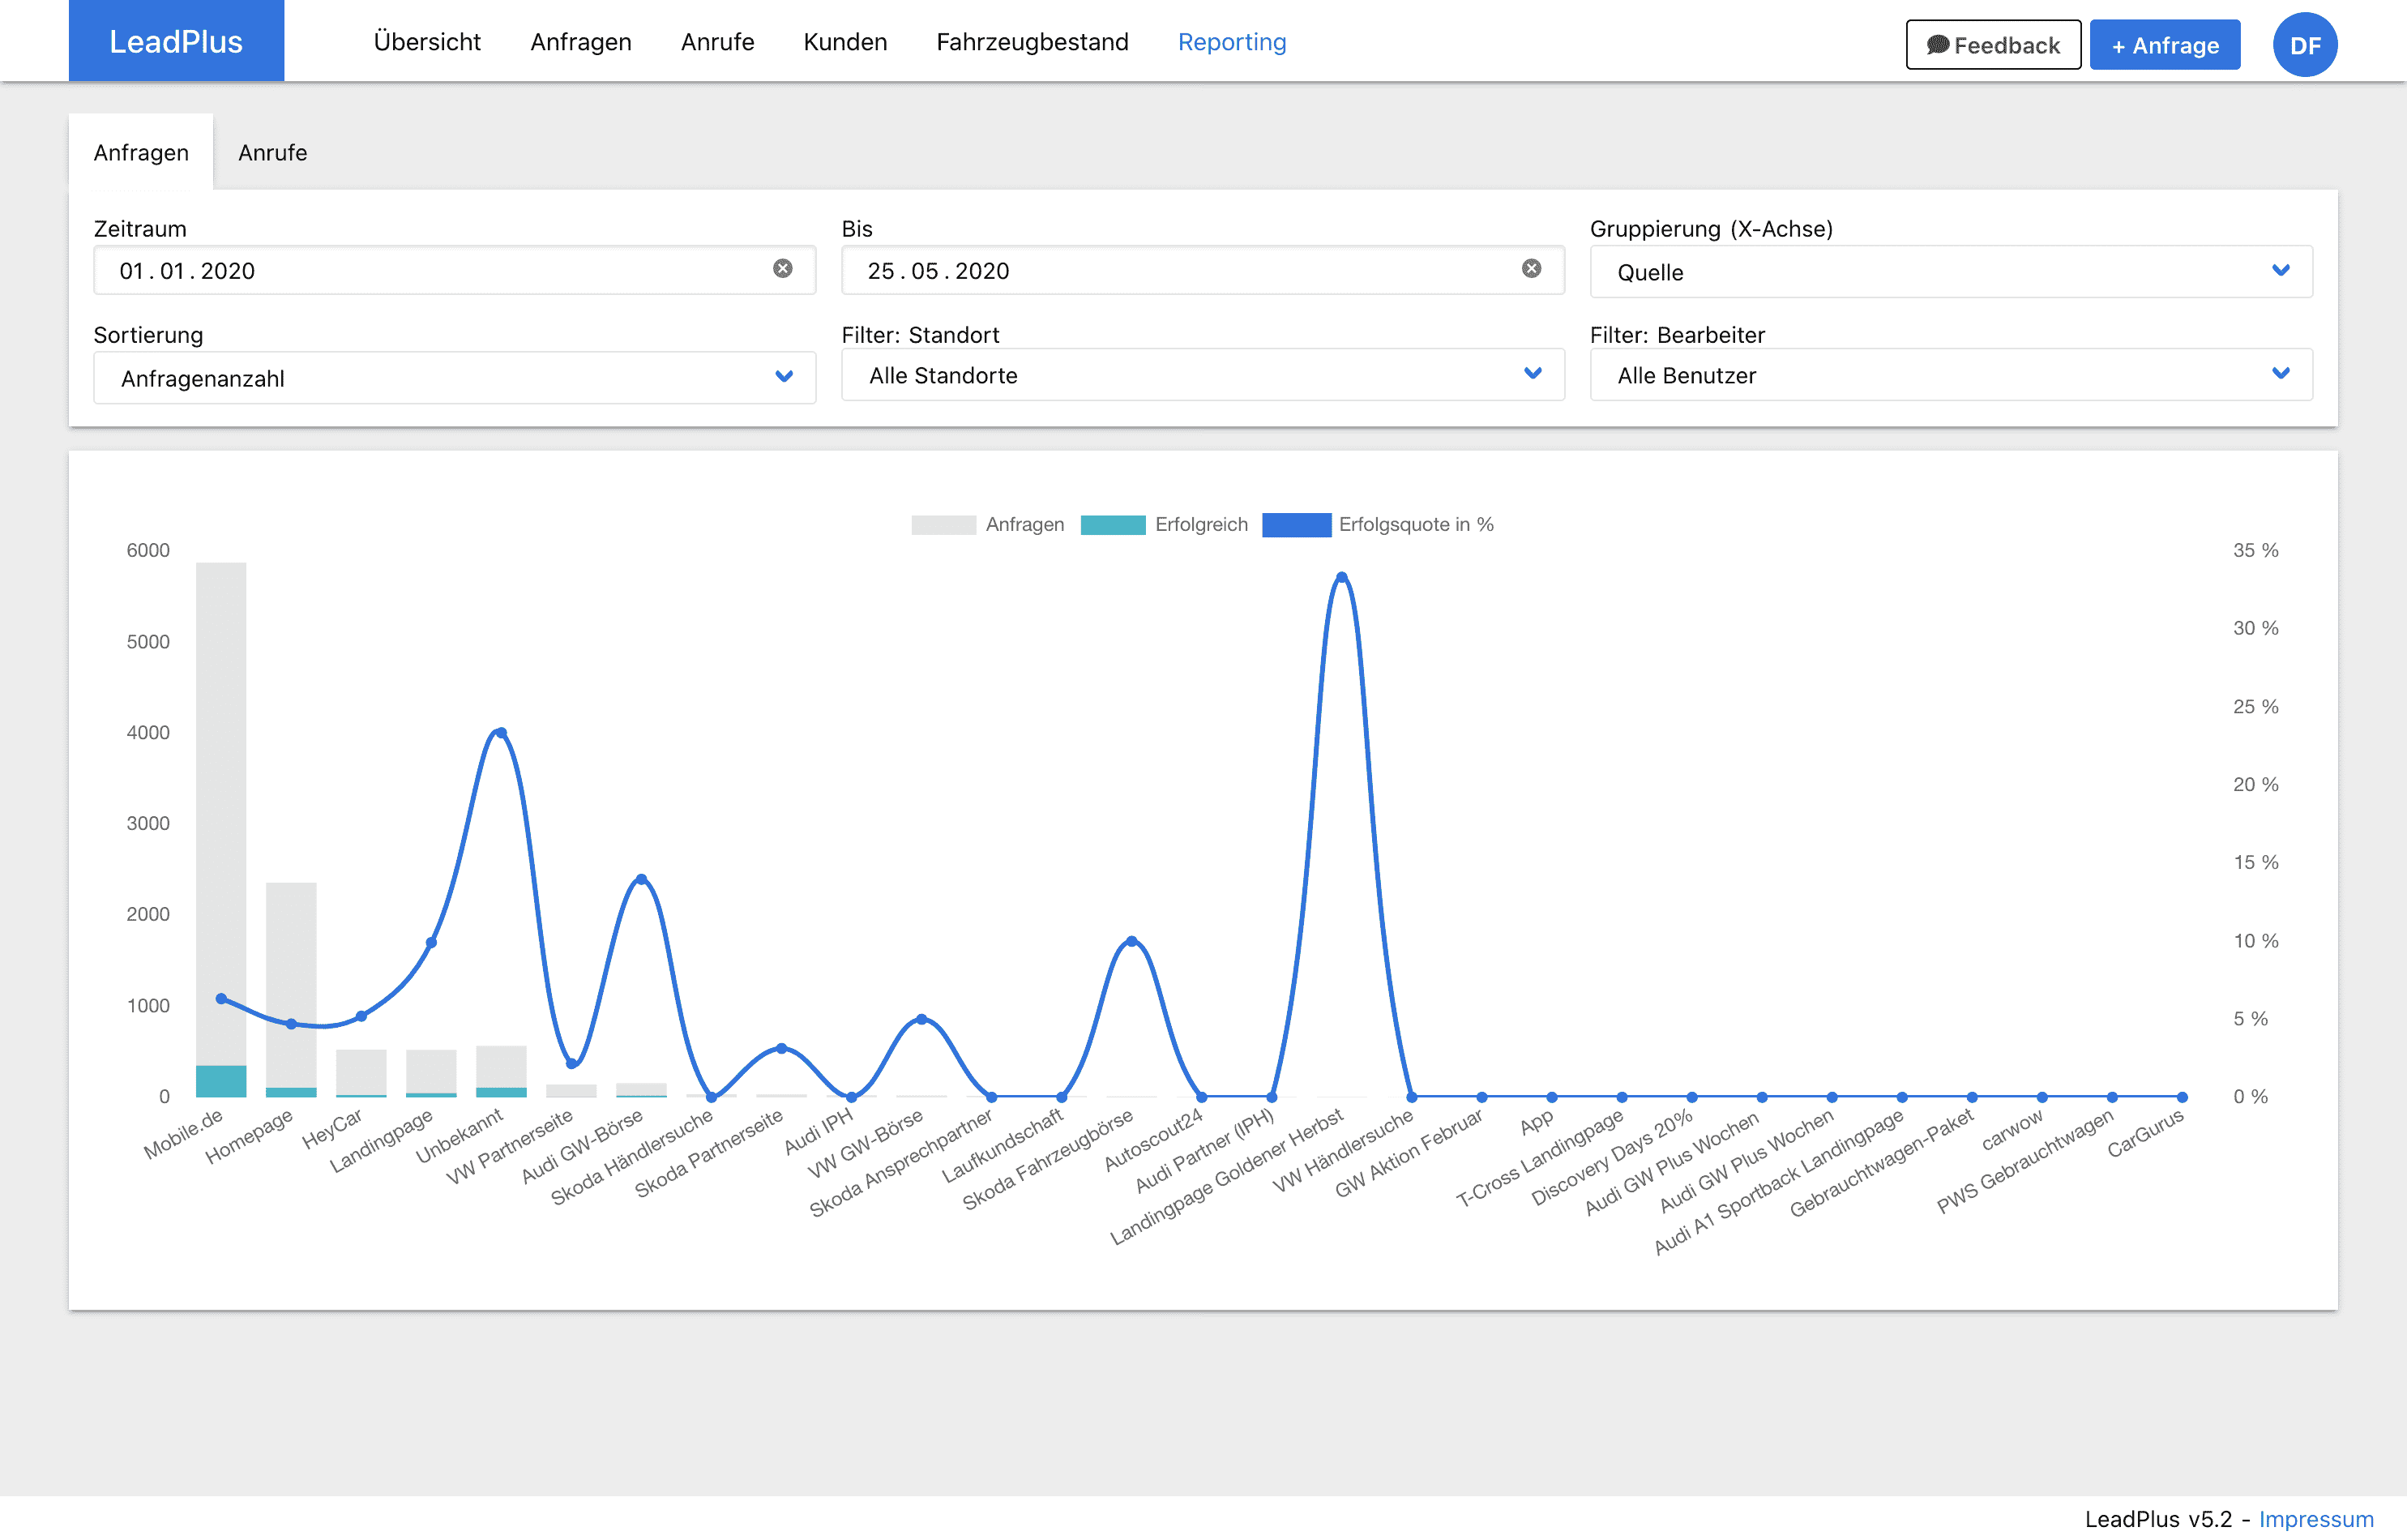The width and height of the screenshot is (2407, 1540).
Task: Click the VW Händlersuche peak data point
Action: [x=1341, y=577]
